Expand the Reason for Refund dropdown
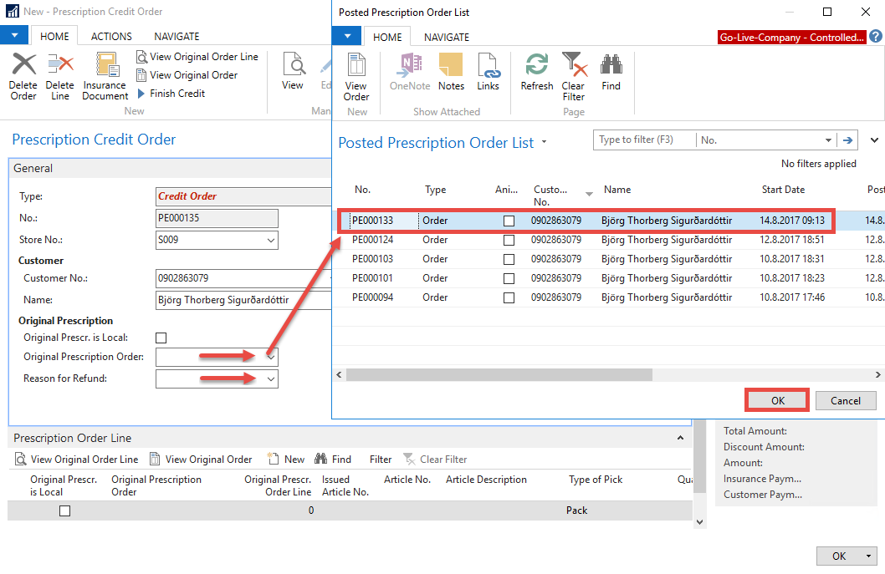 [270, 379]
